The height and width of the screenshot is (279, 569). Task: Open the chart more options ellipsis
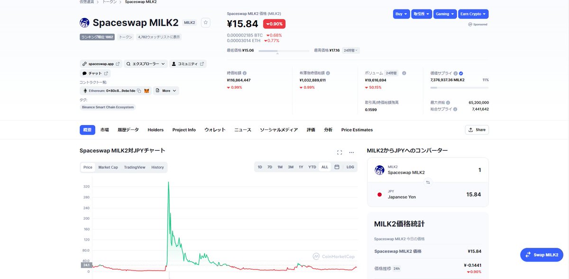point(351,153)
